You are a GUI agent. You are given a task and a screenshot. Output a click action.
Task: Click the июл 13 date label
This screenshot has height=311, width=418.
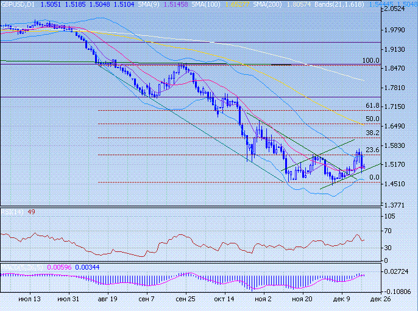pyautogui.click(x=30, y=299)
